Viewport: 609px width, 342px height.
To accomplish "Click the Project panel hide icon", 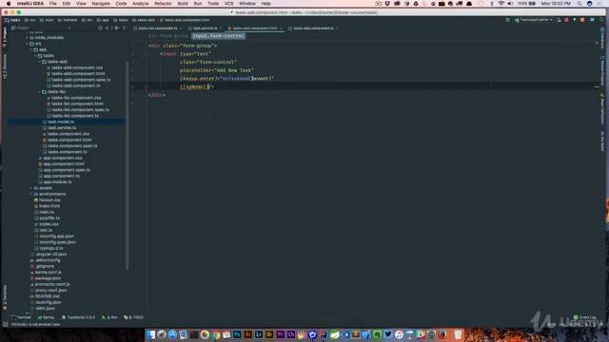I will (x=125, y=28).
